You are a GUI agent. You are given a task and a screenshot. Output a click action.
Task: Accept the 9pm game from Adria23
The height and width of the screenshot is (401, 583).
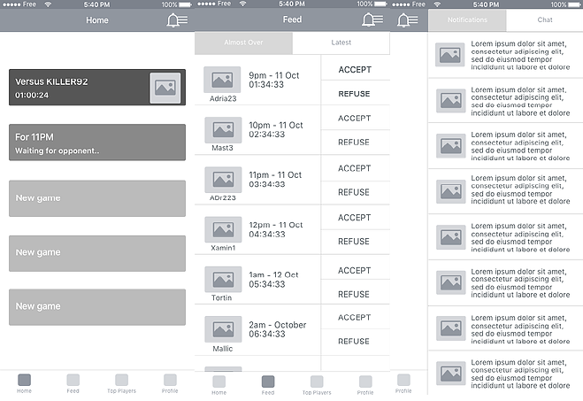[x=355, y=70]
